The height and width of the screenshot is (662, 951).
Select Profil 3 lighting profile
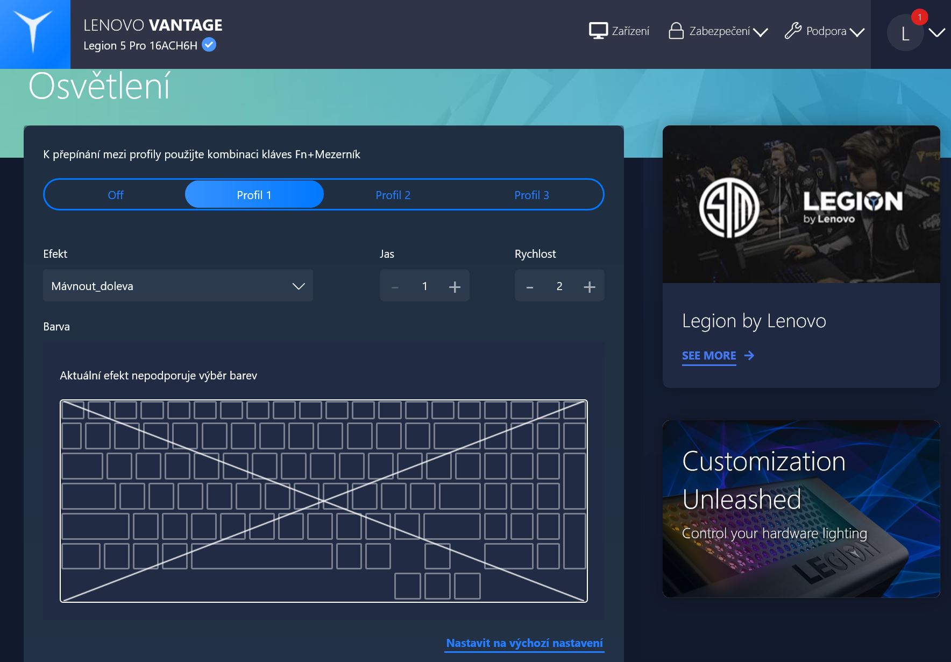pyautogui.click(x=531, y=195)
